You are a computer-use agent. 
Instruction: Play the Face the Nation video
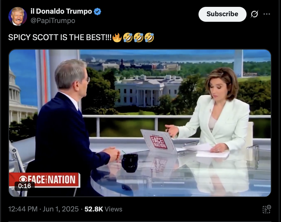point(140,123)
